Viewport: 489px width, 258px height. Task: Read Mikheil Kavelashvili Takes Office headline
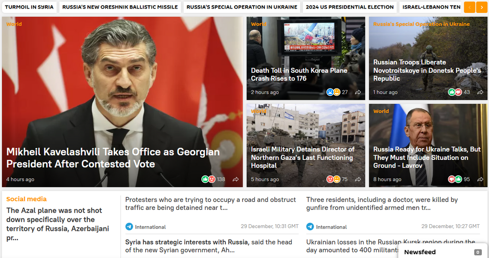113,158
